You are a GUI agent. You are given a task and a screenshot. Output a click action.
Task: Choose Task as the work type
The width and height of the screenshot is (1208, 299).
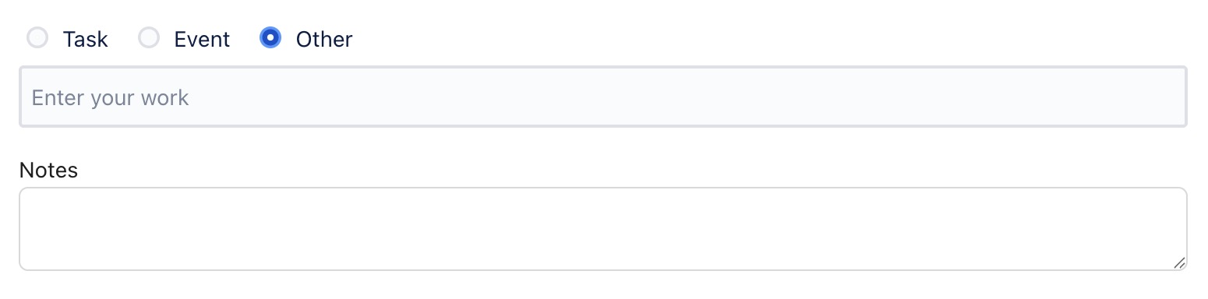point(37,37)
